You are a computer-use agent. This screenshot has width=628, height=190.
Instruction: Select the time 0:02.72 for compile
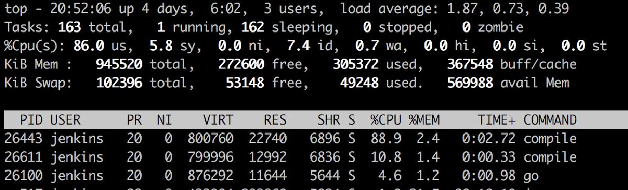[x=489, y=139]
